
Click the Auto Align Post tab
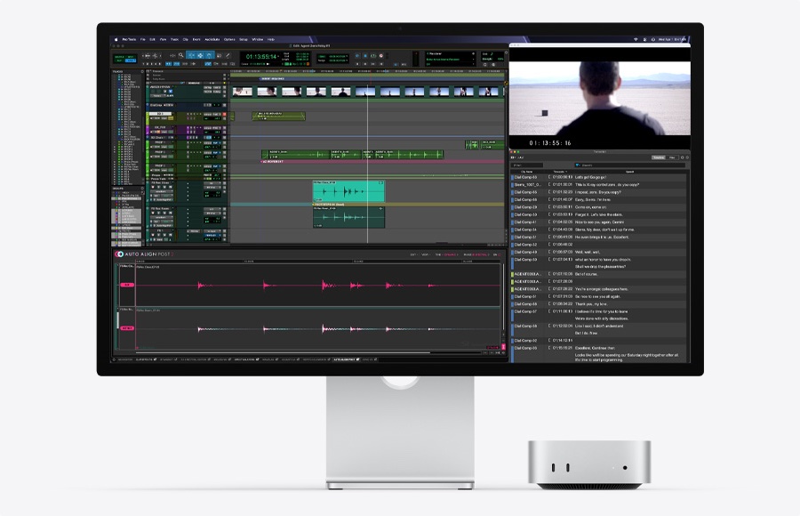click(x=347, y=359)
